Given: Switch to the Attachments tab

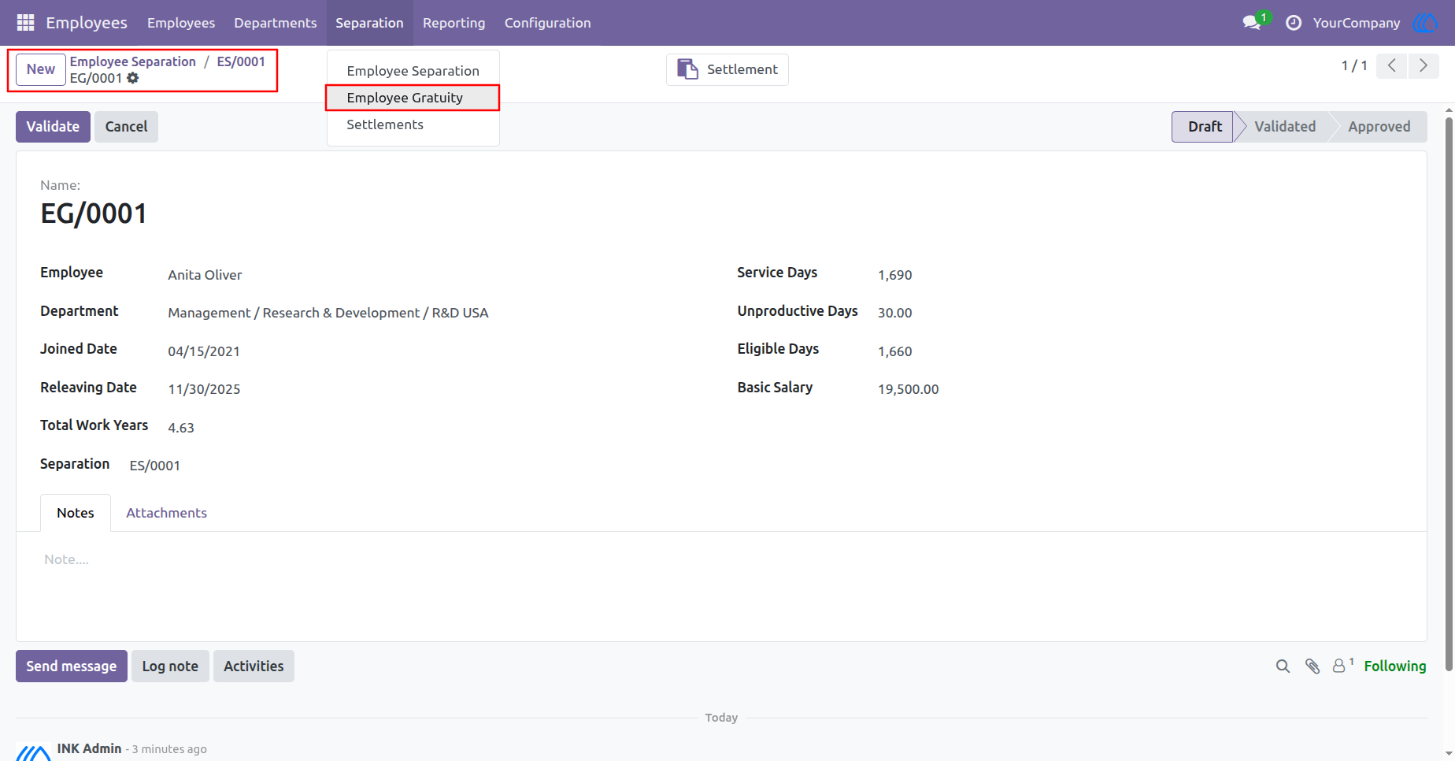Looking at the screenshot, I should pyautogui.click(x=167, y=513).
